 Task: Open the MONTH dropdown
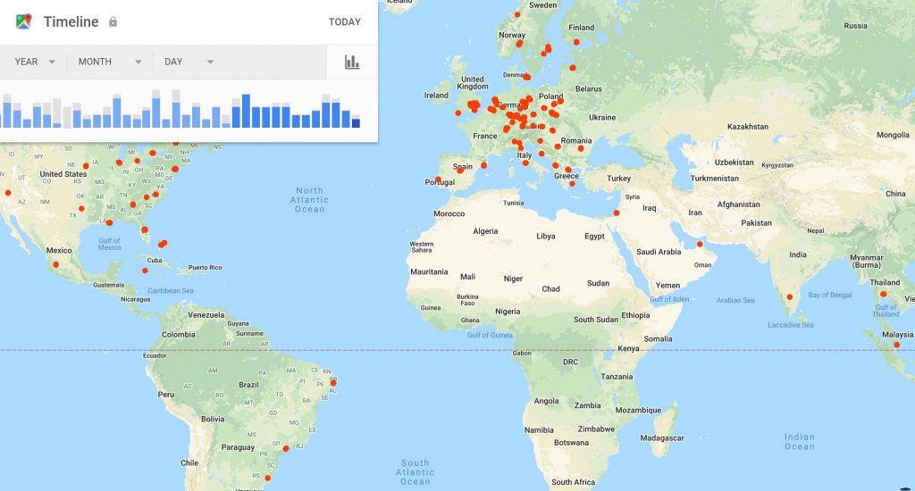click(x=110, y=62)
